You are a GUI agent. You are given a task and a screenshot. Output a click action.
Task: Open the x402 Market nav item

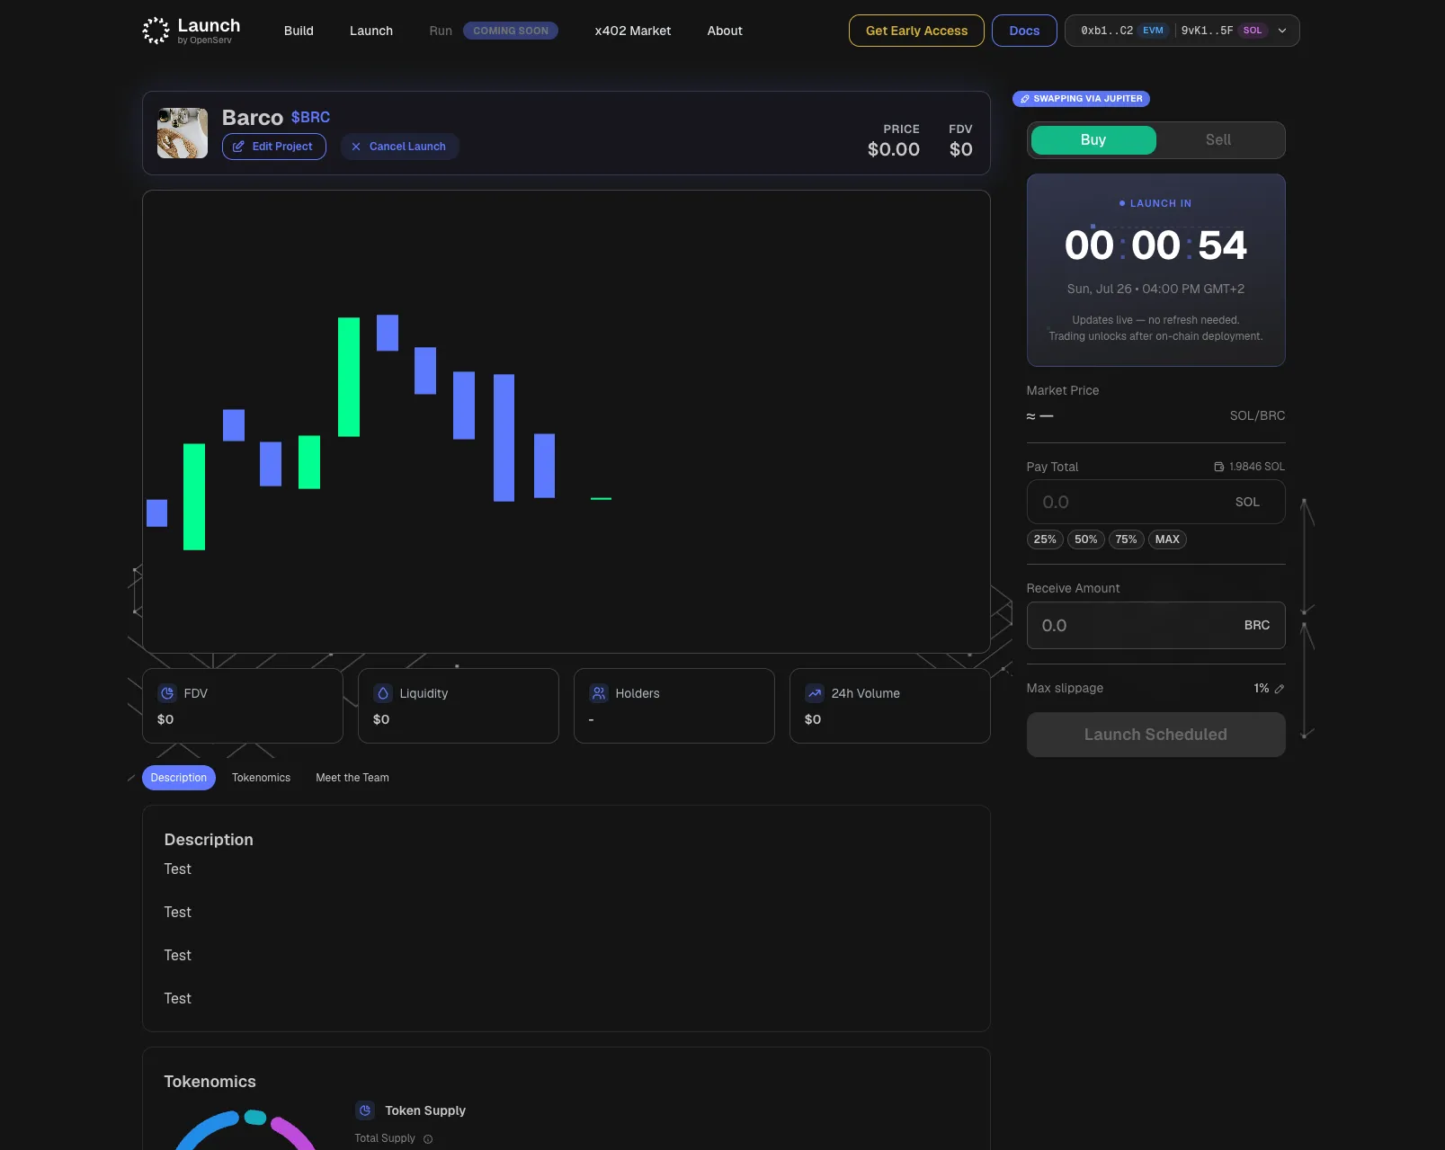coord(633,31)
